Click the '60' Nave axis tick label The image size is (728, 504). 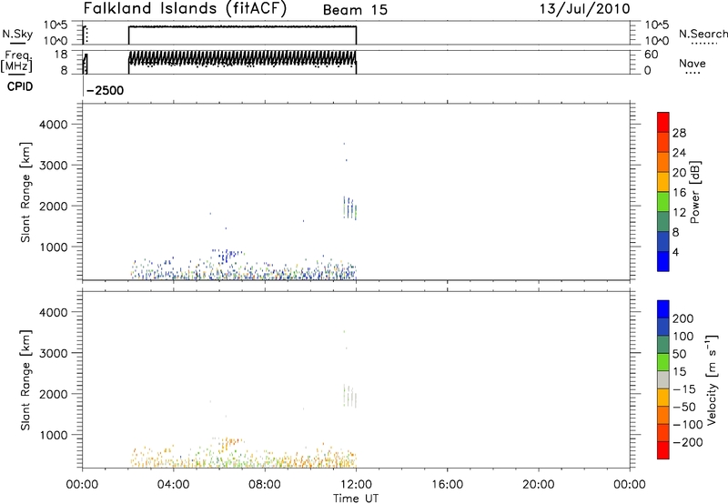click(651, 55)
